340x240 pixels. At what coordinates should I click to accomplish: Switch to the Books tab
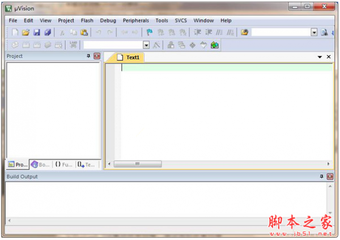click(x=41, y=165)
